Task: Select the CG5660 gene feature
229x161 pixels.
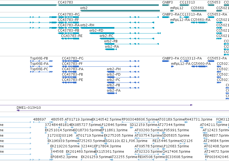Action: pos(199,11)
